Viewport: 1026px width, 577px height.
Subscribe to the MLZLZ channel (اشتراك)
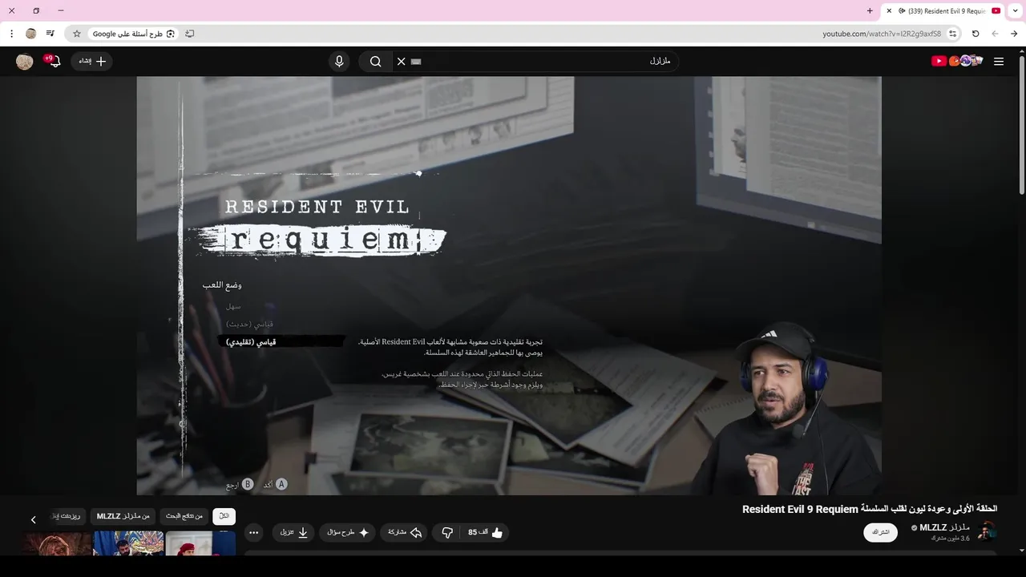pyautogui.click(x=880, y=532)
